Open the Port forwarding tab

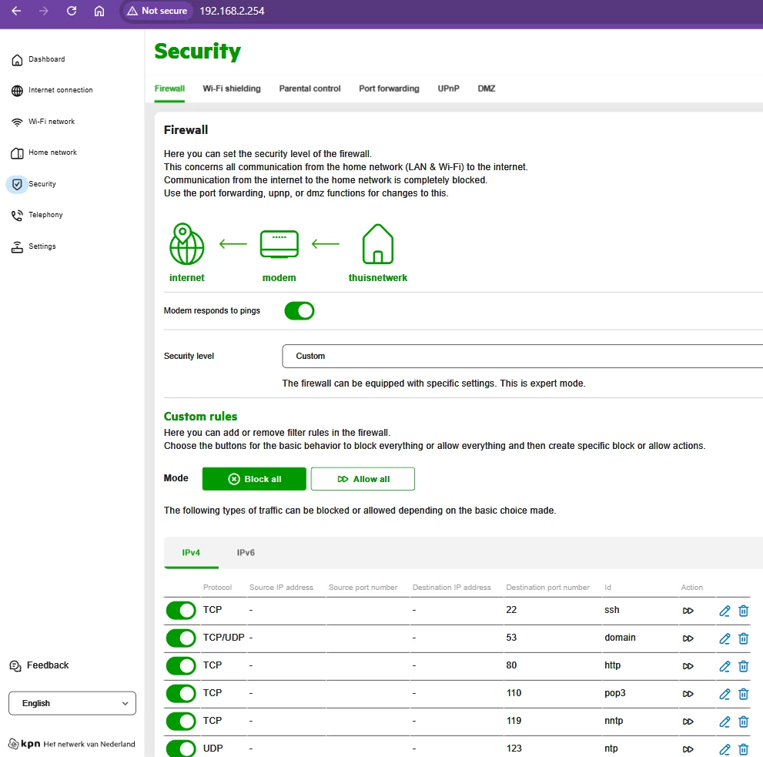click(389, 89)
